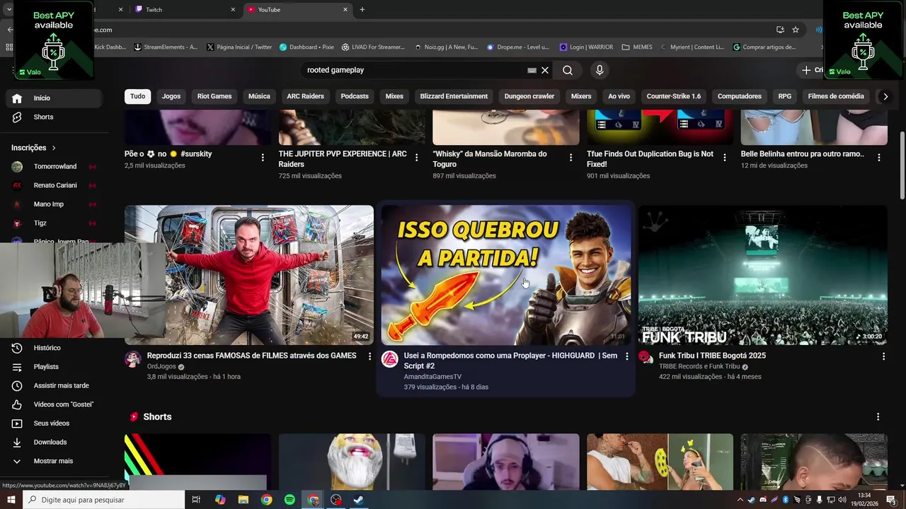
Task: Select the Filmes de comédia chip
Action: coord(836,96)
